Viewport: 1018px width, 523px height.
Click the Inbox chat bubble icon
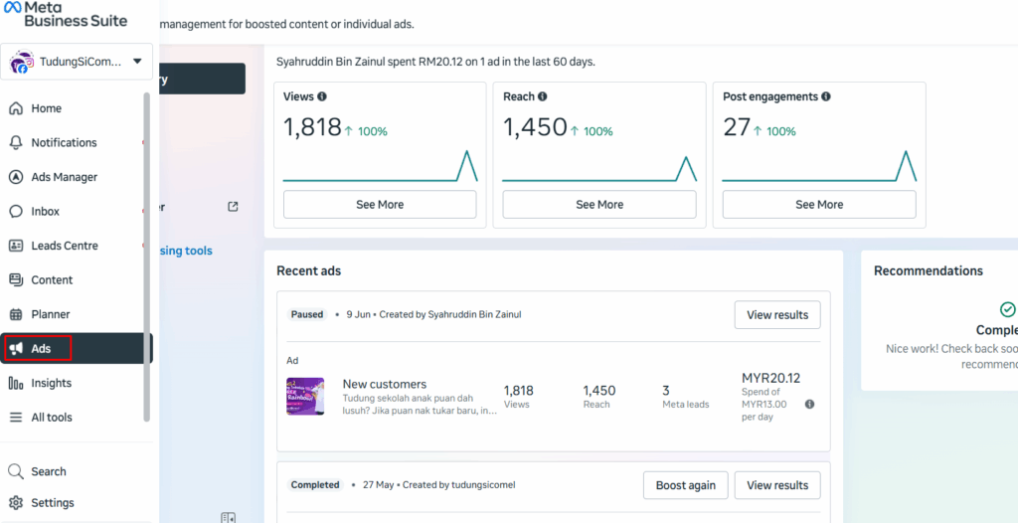coord(16,212)
